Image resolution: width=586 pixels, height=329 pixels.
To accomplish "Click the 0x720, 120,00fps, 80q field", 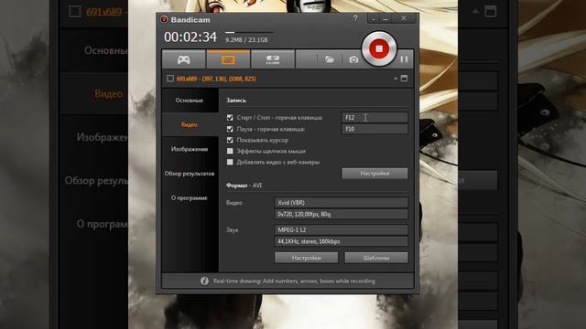I will 342,214.
